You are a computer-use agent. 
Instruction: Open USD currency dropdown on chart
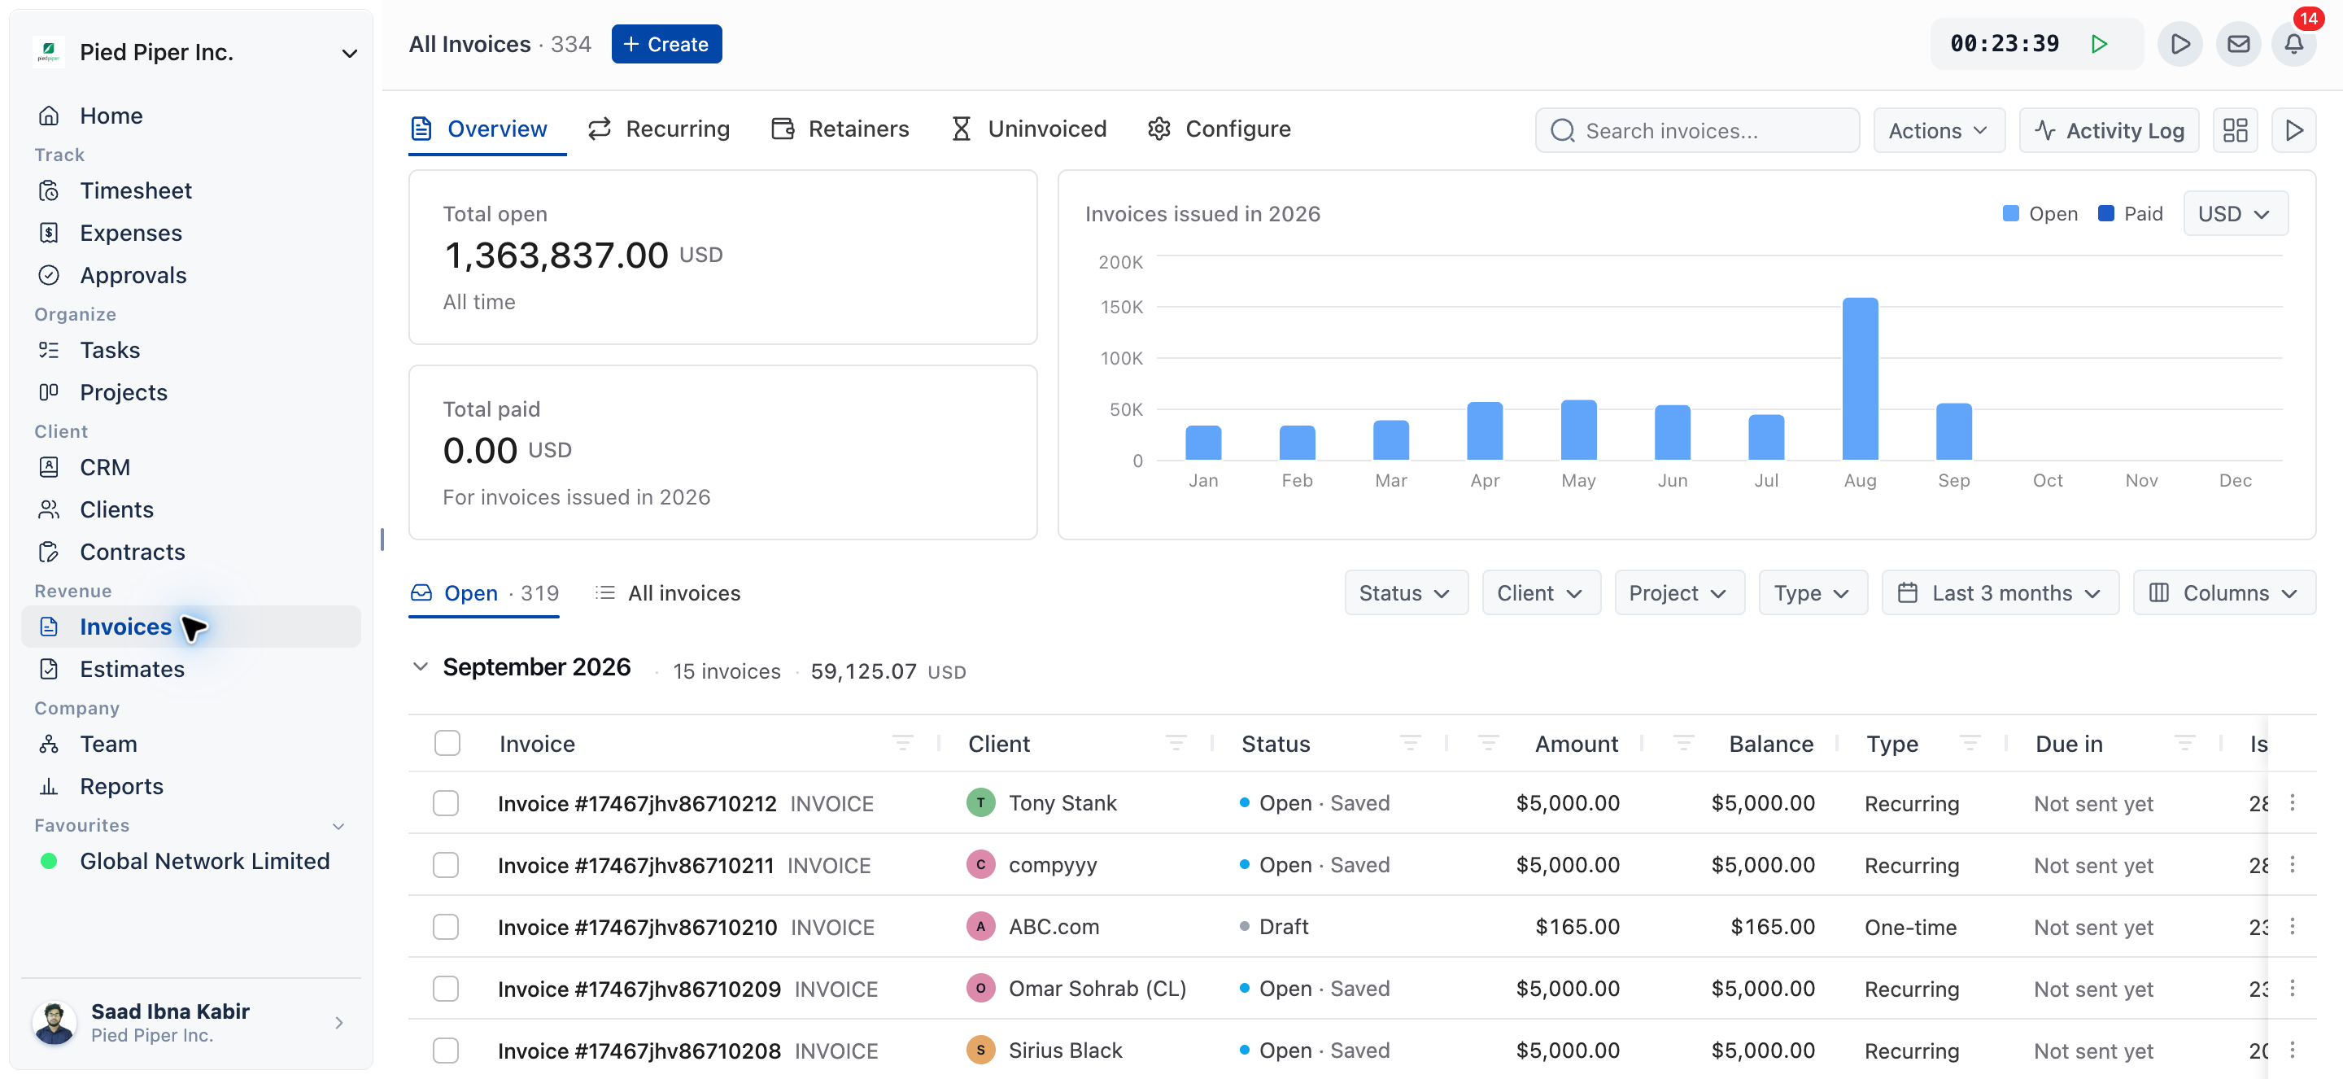pyautogui.click(x=2235, y=214)
